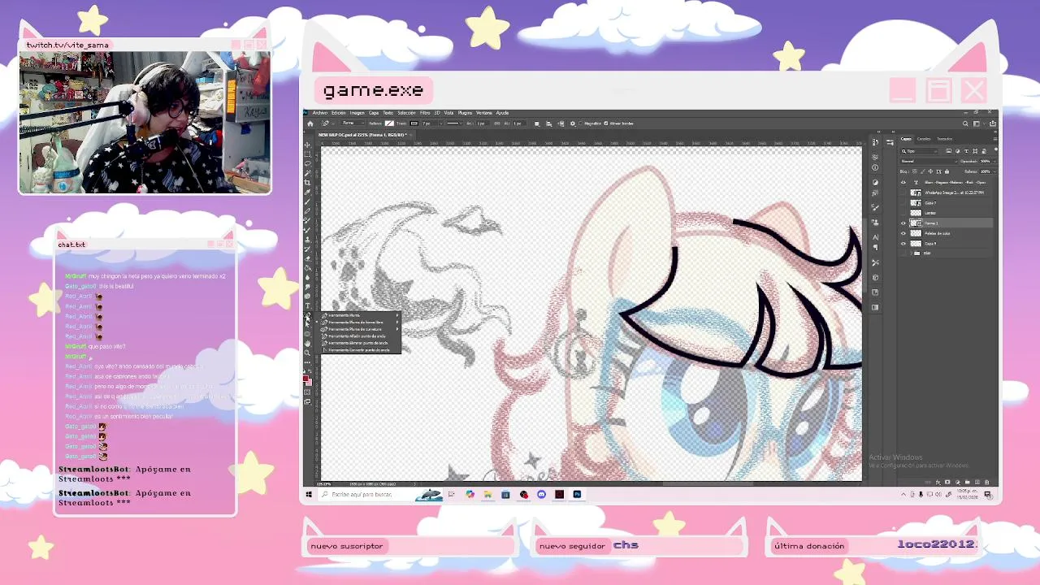Click the Relleno fill color swatch
Screen dimensions: 1040x585
[389, 123]
